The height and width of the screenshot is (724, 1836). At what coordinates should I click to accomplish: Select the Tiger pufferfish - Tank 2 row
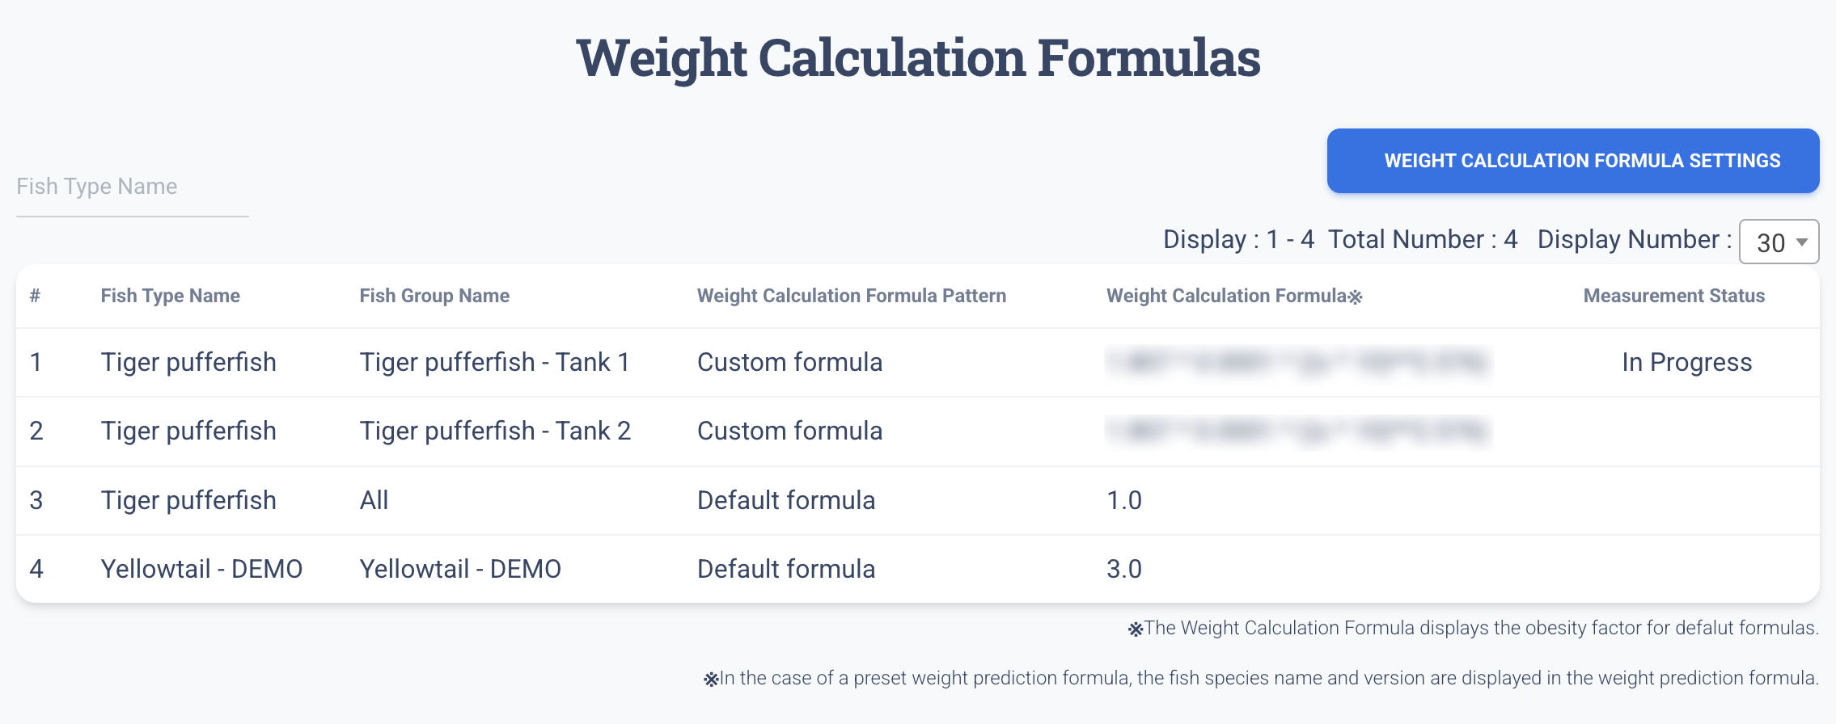tap(918, 431)
